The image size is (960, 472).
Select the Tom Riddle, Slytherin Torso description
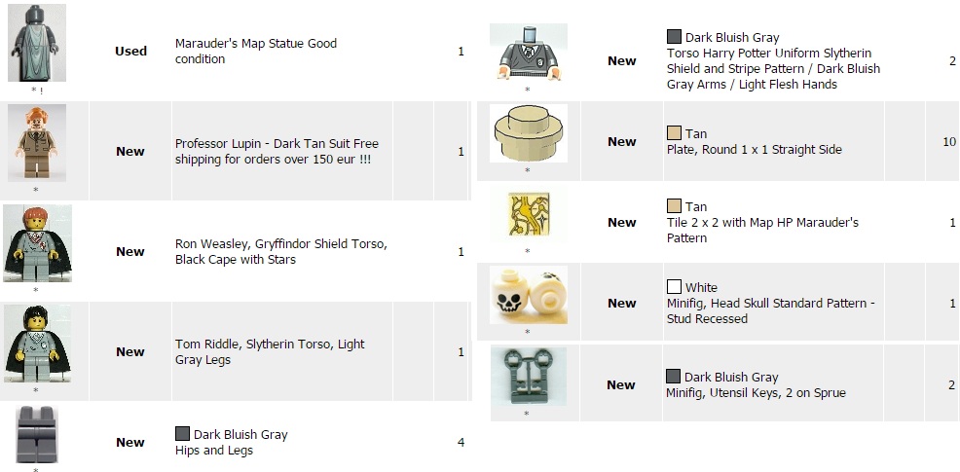[x=270, y=351]
